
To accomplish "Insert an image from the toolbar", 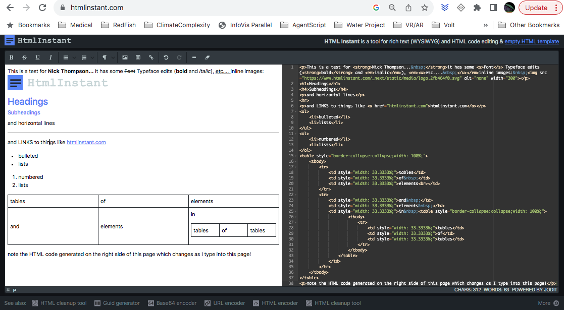I will 125,57.
